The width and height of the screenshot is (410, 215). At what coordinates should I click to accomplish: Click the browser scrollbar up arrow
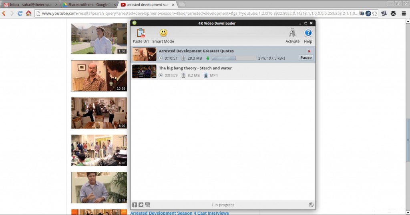click(408, 21)
